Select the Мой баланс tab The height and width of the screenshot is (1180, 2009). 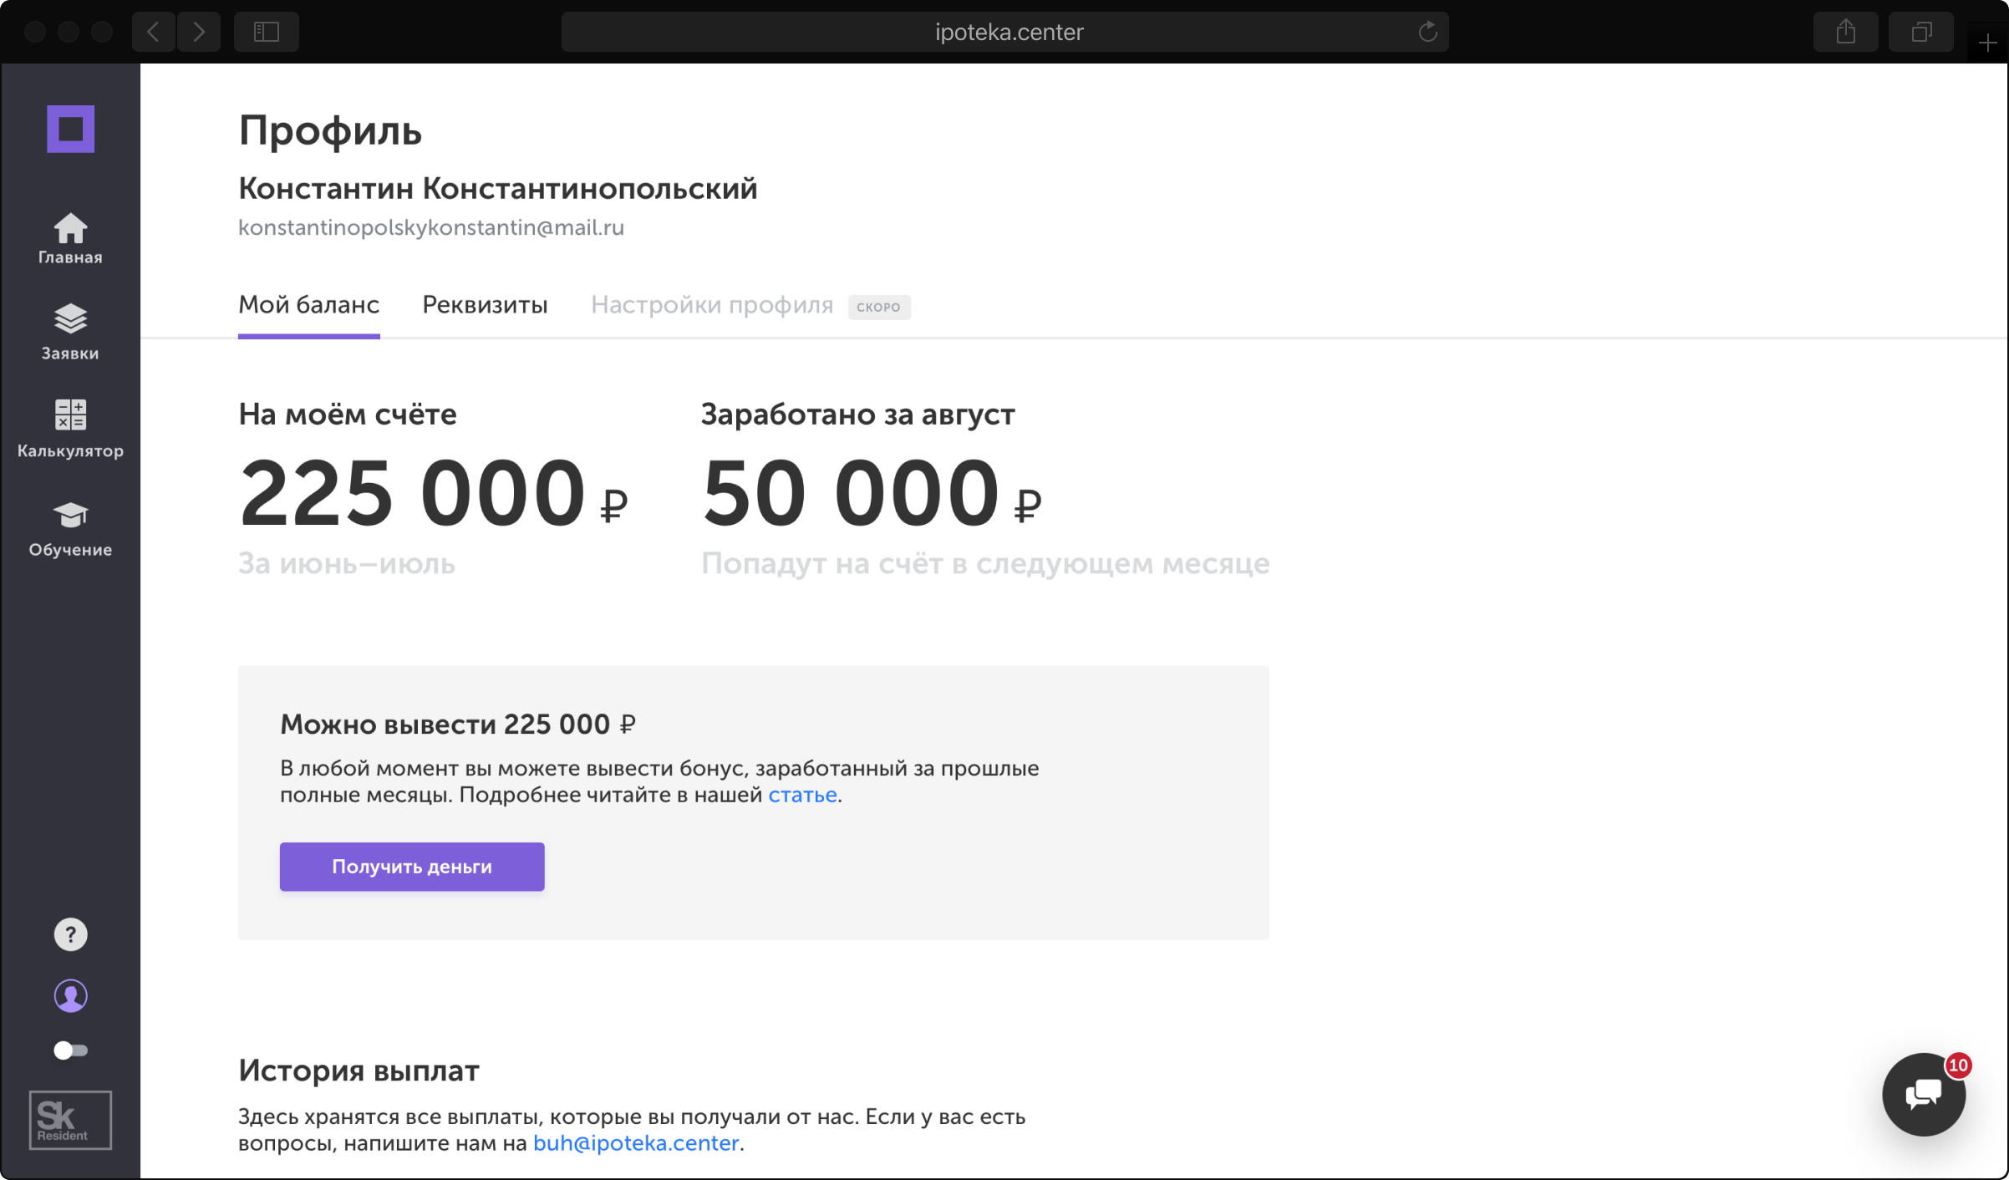[x=308, y=305]
